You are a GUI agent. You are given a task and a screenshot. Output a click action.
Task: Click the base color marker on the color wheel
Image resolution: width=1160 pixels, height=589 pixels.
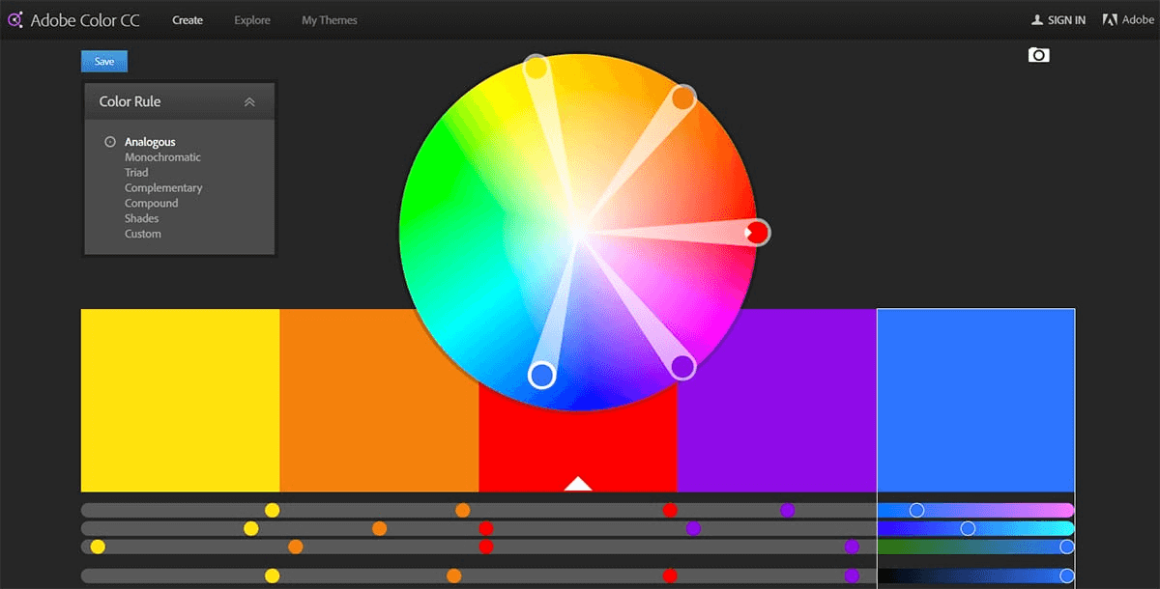pos(757,232)
